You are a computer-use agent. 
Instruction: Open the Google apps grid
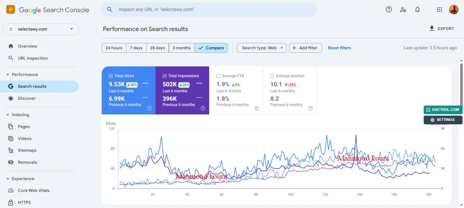point(439,10)
